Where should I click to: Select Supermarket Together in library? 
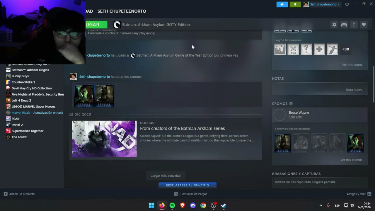click(27, 131)
